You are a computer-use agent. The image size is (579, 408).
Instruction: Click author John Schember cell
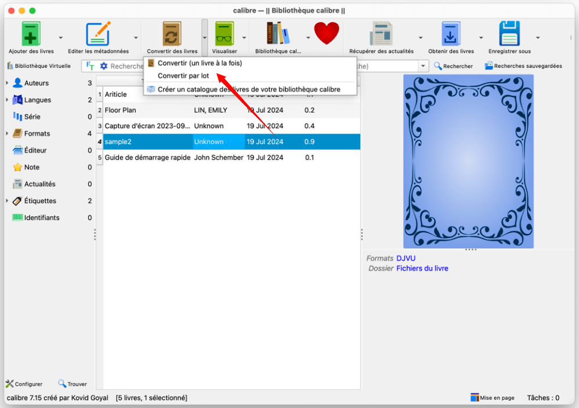(x=219, y=157)
